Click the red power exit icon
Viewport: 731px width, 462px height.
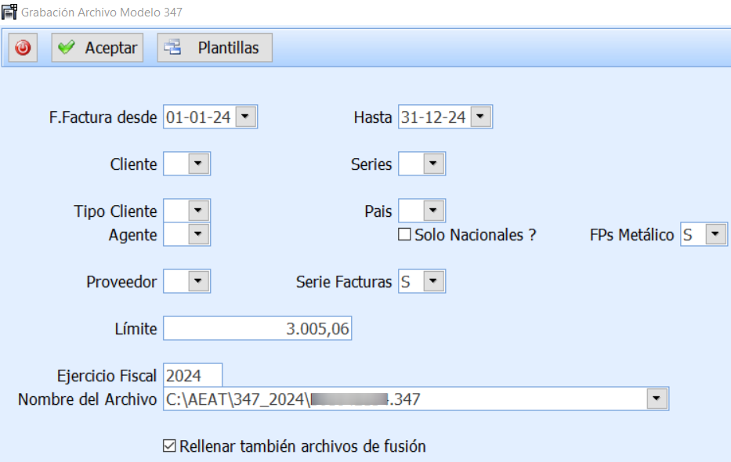tap(24, 48)
